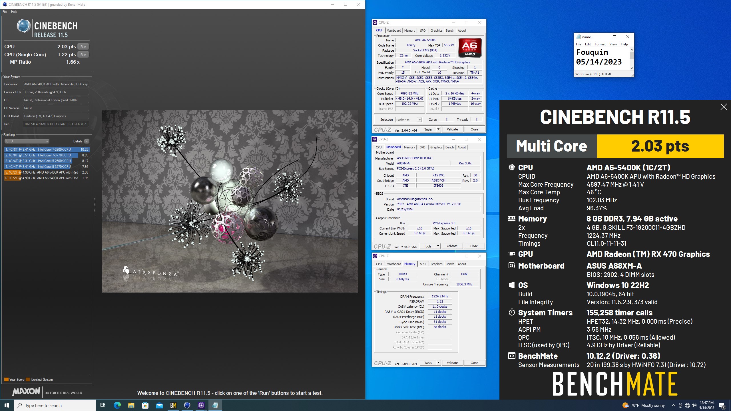This screenshot has width=731, height=411.
Task: Open Notepad's View menu
Action: pos(613,44)
